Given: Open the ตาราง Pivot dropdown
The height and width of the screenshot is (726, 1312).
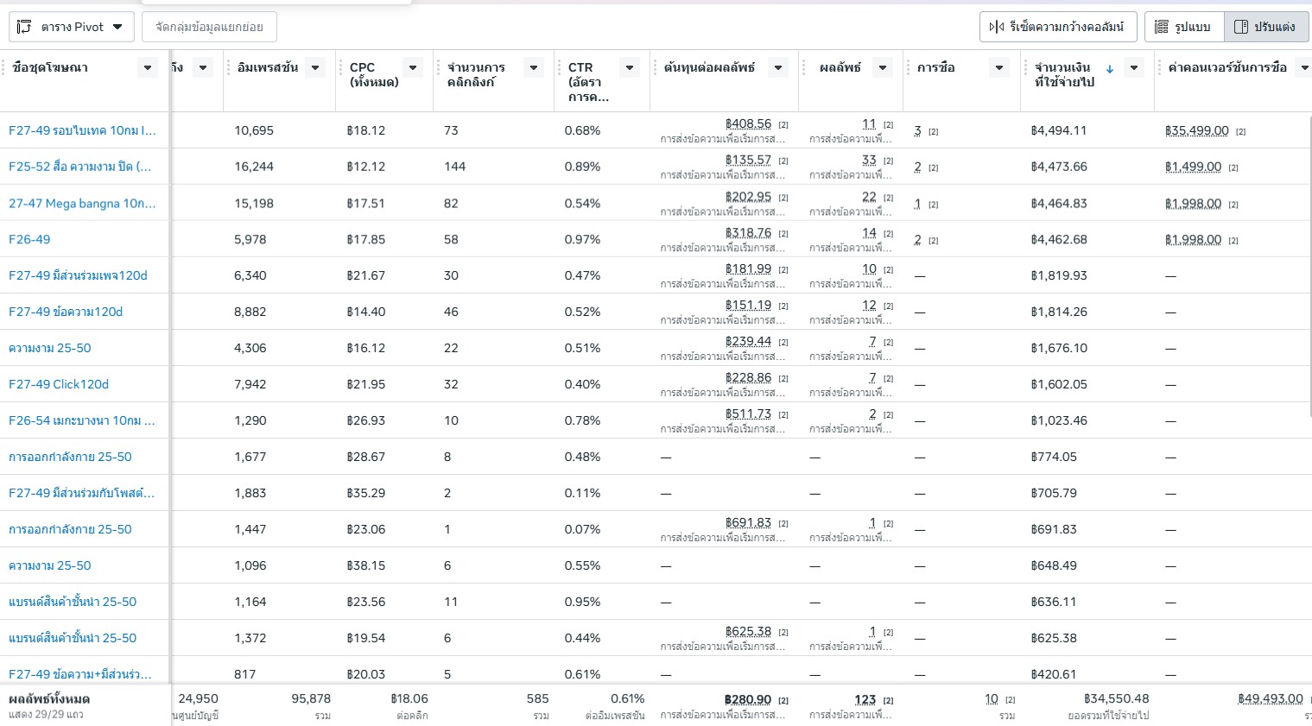Looking at the screenshot, I should point(72,27).
